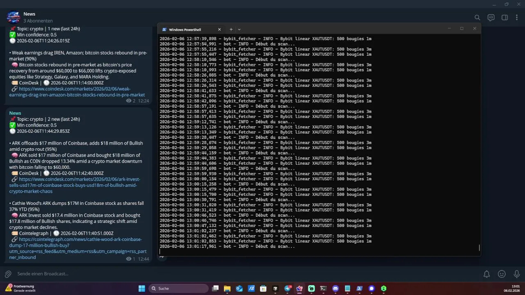The image size is (525, 295).
Task: Click view count eye icon at 12:44 message
Action: point(129,259)
